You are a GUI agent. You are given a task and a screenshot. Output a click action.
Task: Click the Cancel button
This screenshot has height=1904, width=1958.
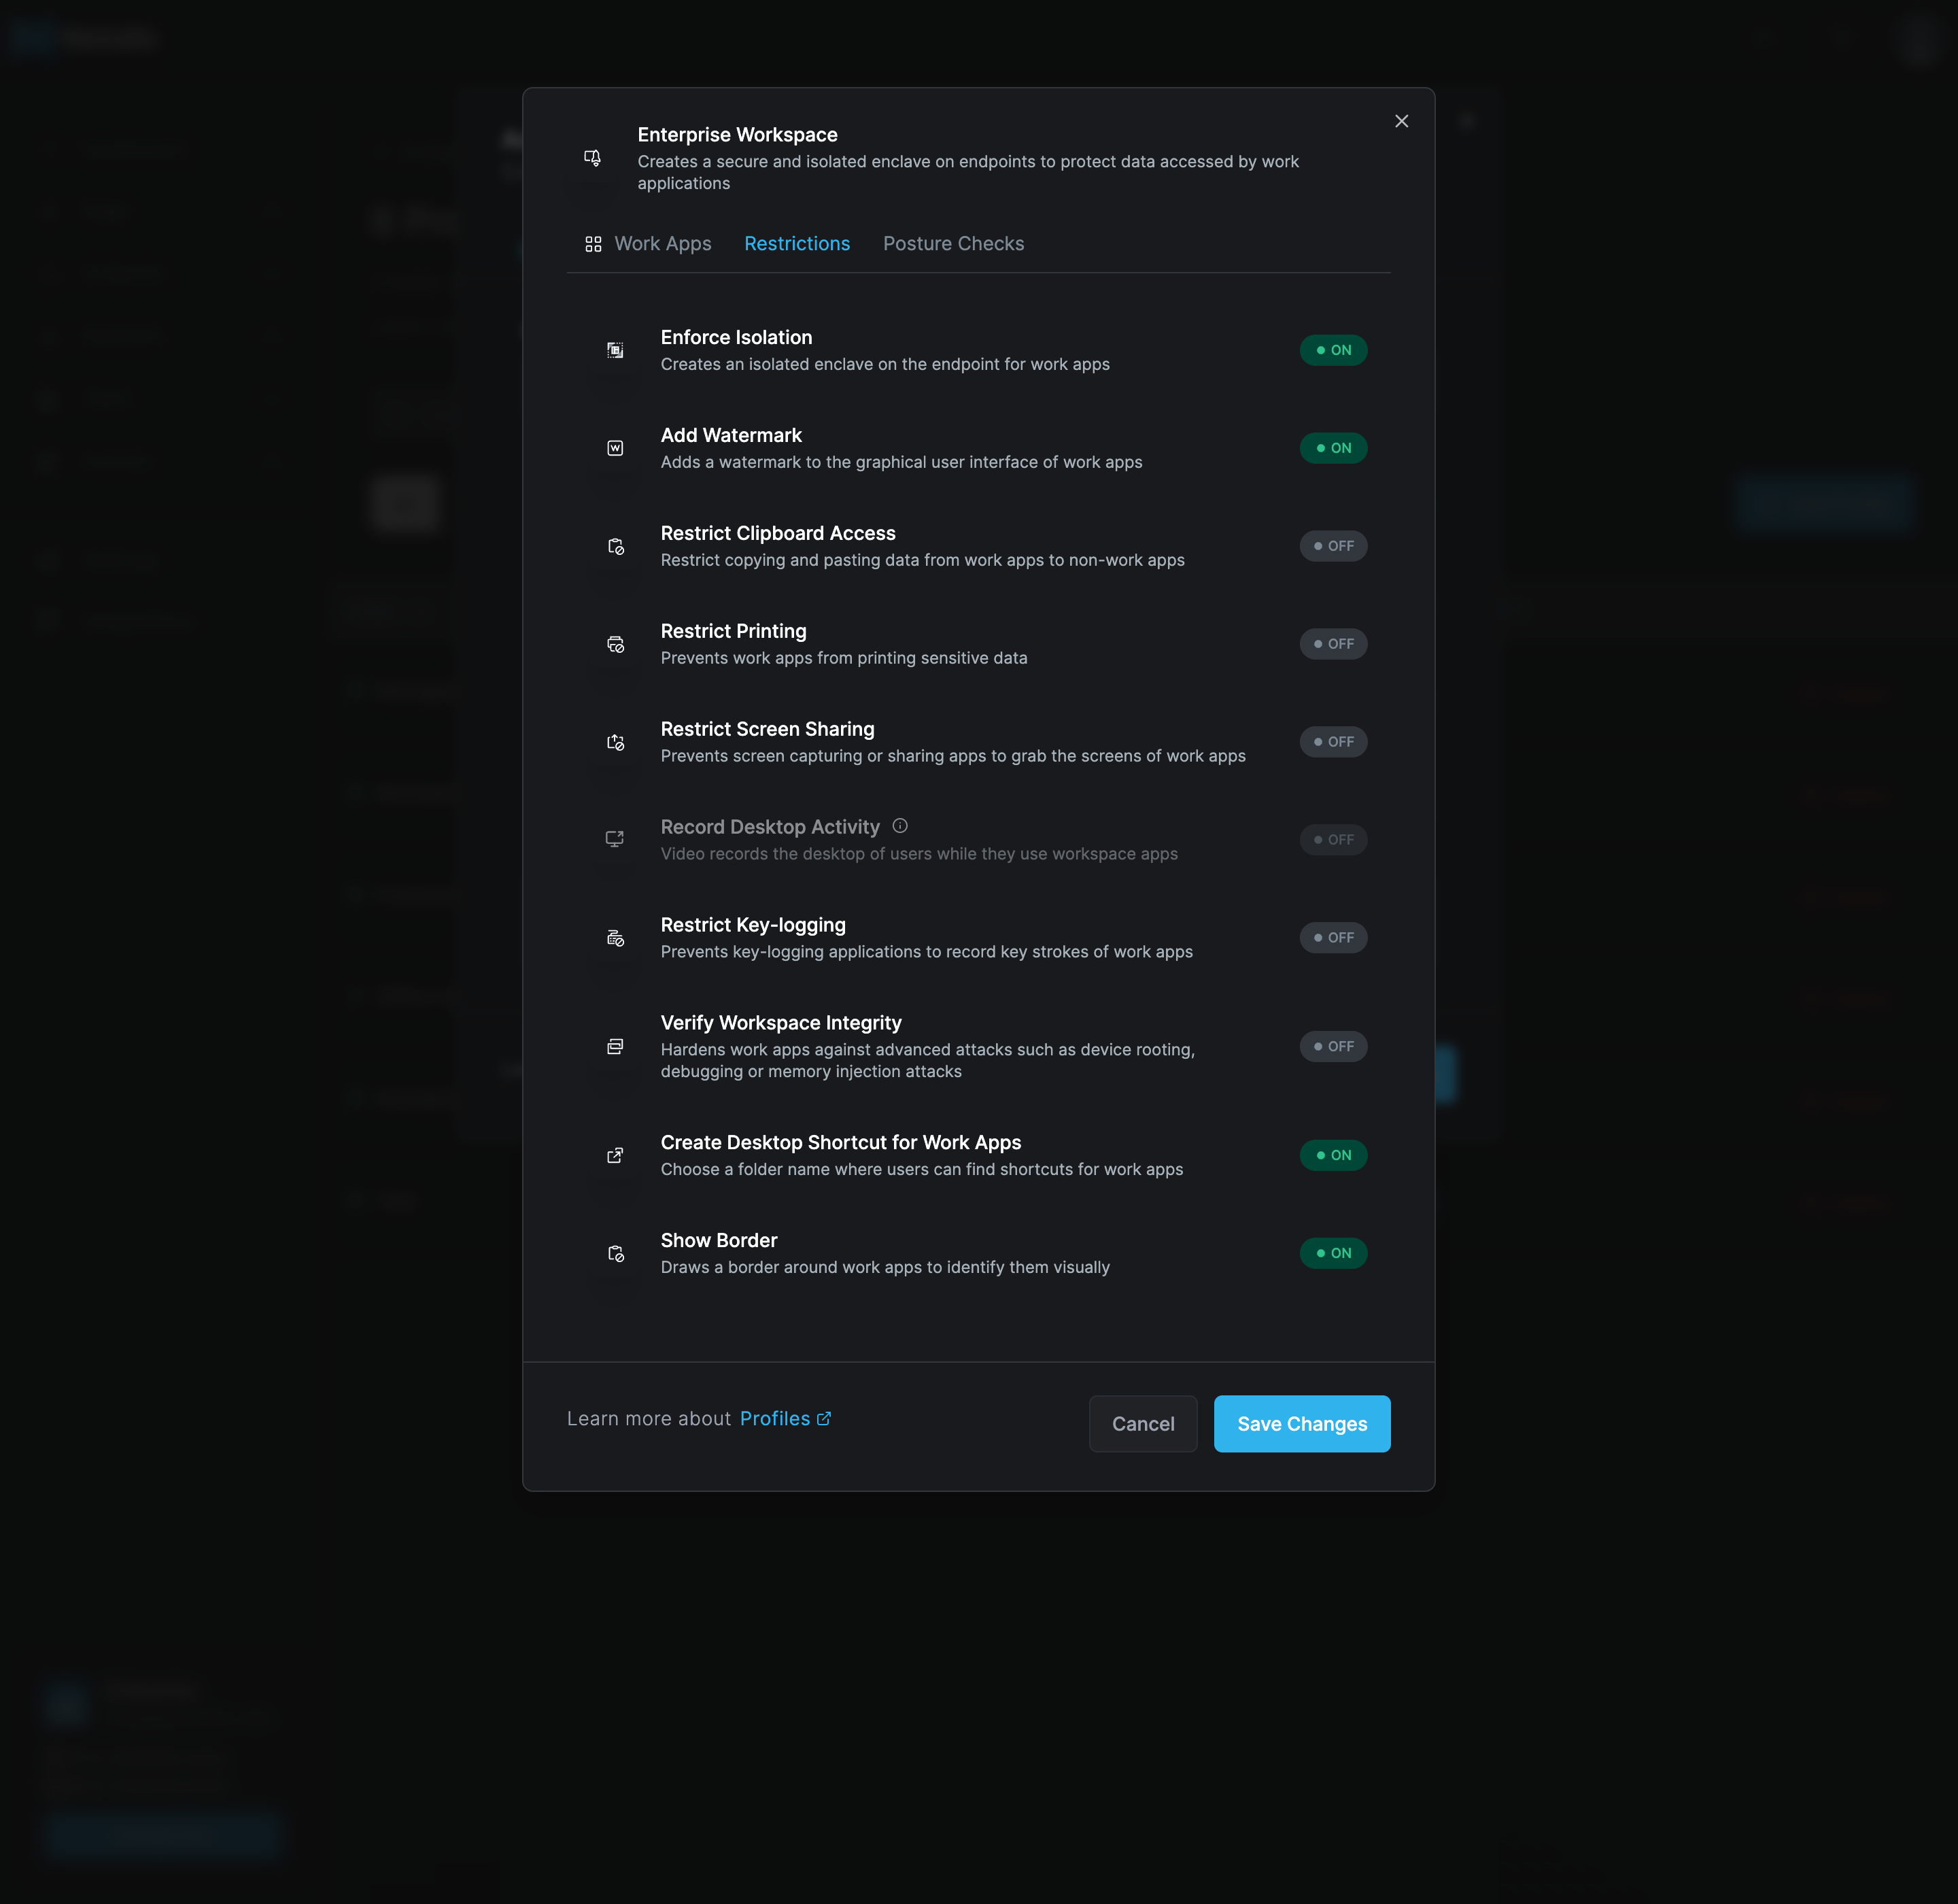pyautogui.click(x=1143, y=1423)
